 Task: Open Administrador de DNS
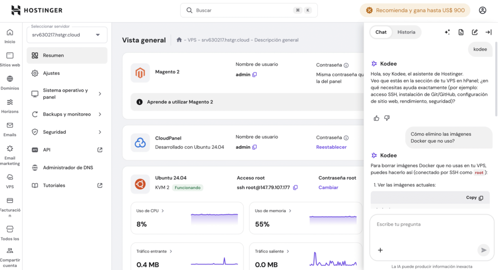(67, 168)
